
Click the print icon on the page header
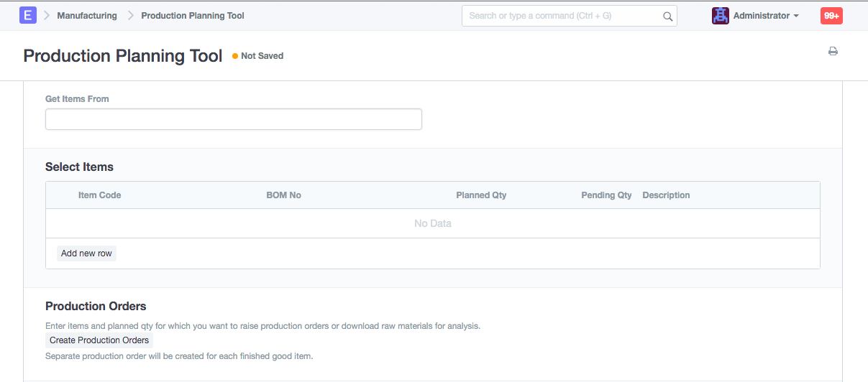coord(833,51)
